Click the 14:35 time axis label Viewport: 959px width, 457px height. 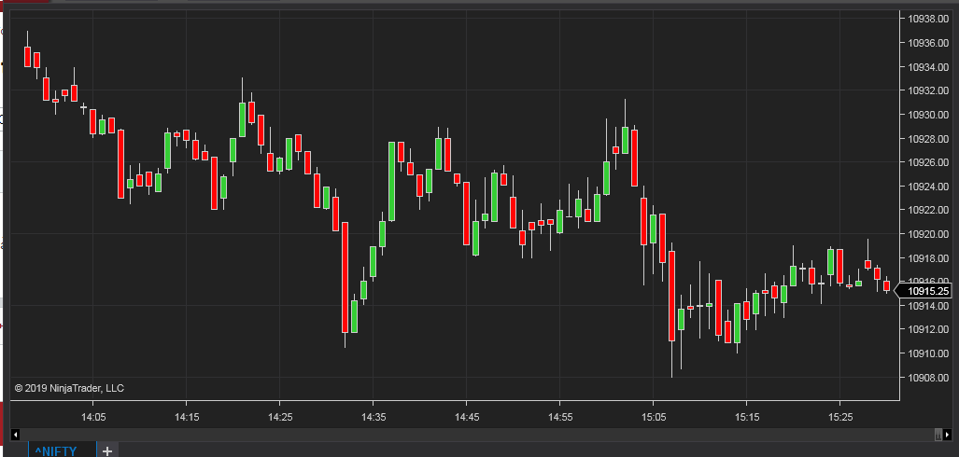tap(374, 417)
